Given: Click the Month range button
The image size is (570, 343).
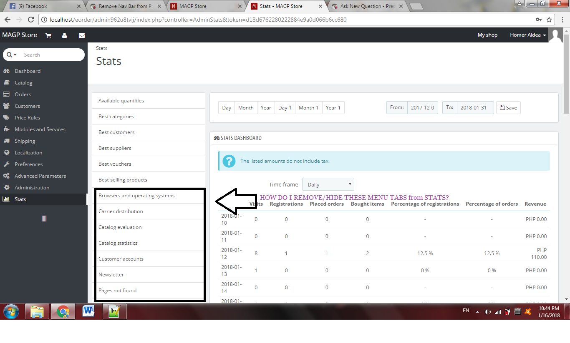Looking at the screenshot, I should [x=246, y=108].
